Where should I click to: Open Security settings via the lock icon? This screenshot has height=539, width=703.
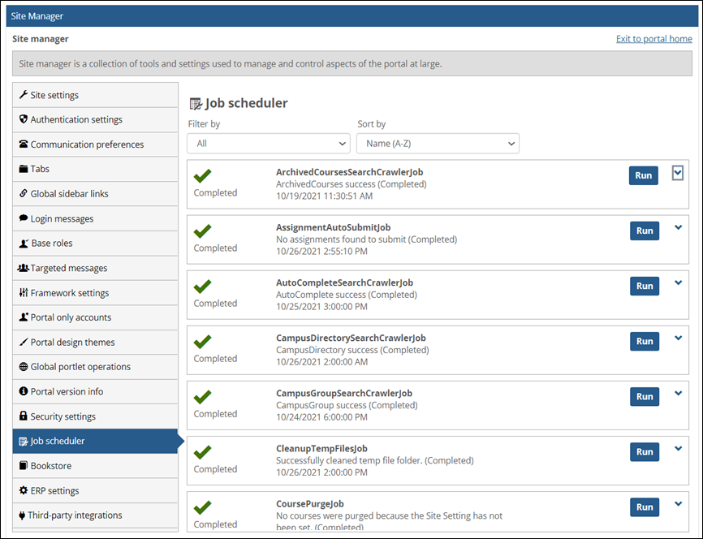pyautogui.click(x=25, y=416)
